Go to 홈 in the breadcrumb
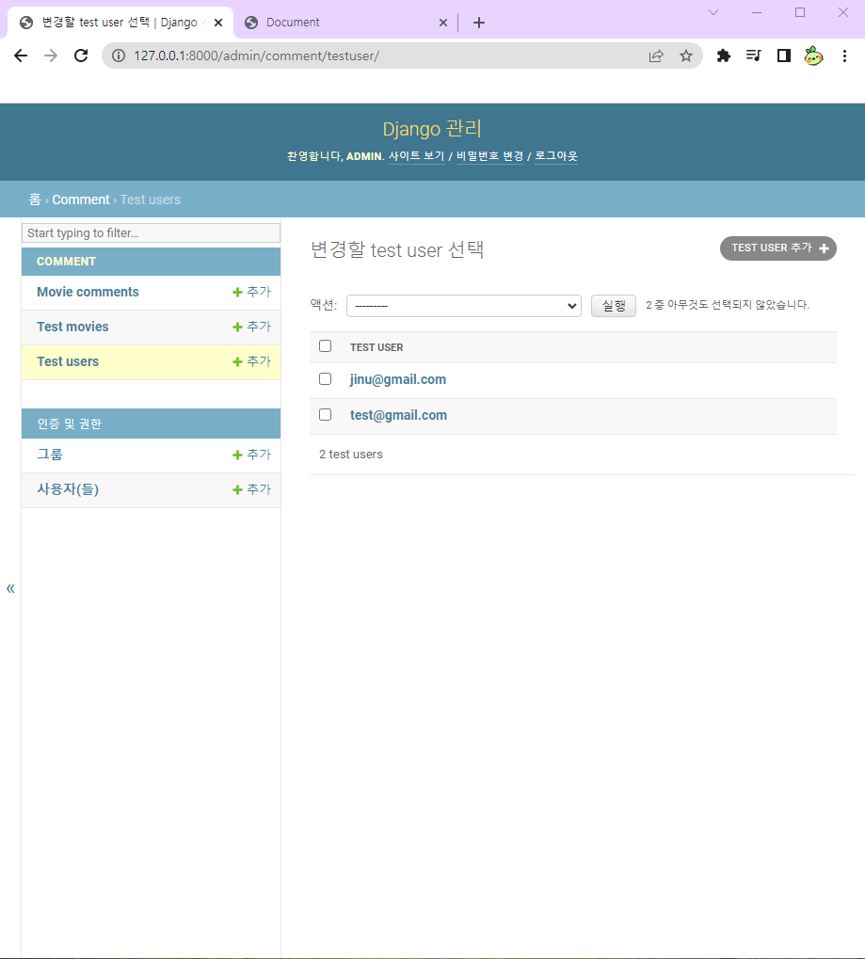Viewport: 865px width, 959px height. [x=35, y=200]
